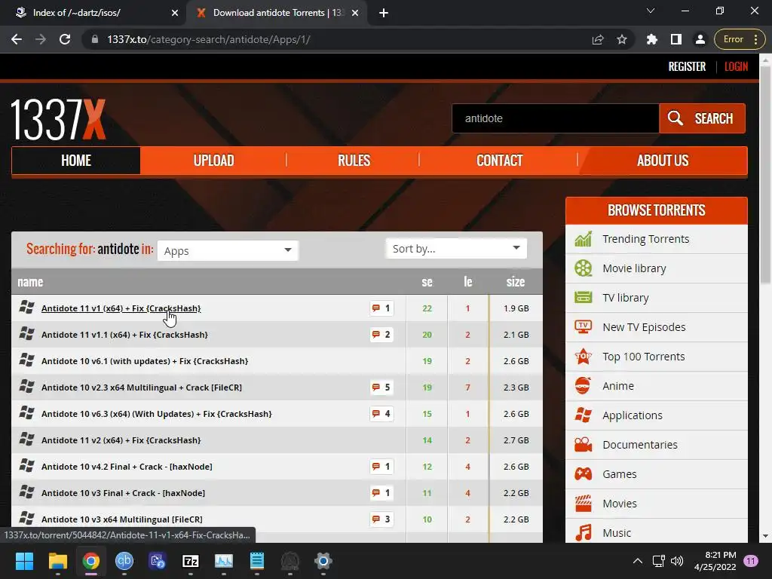The height and width of the screenshot is (579, 772).
Task: Click the antidote search input field
Action: 556,118
